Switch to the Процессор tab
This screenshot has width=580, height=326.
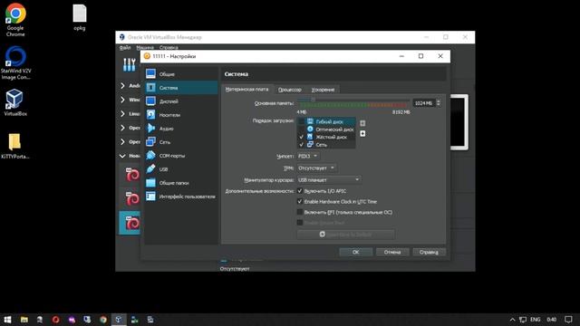[x=290, y=90]
